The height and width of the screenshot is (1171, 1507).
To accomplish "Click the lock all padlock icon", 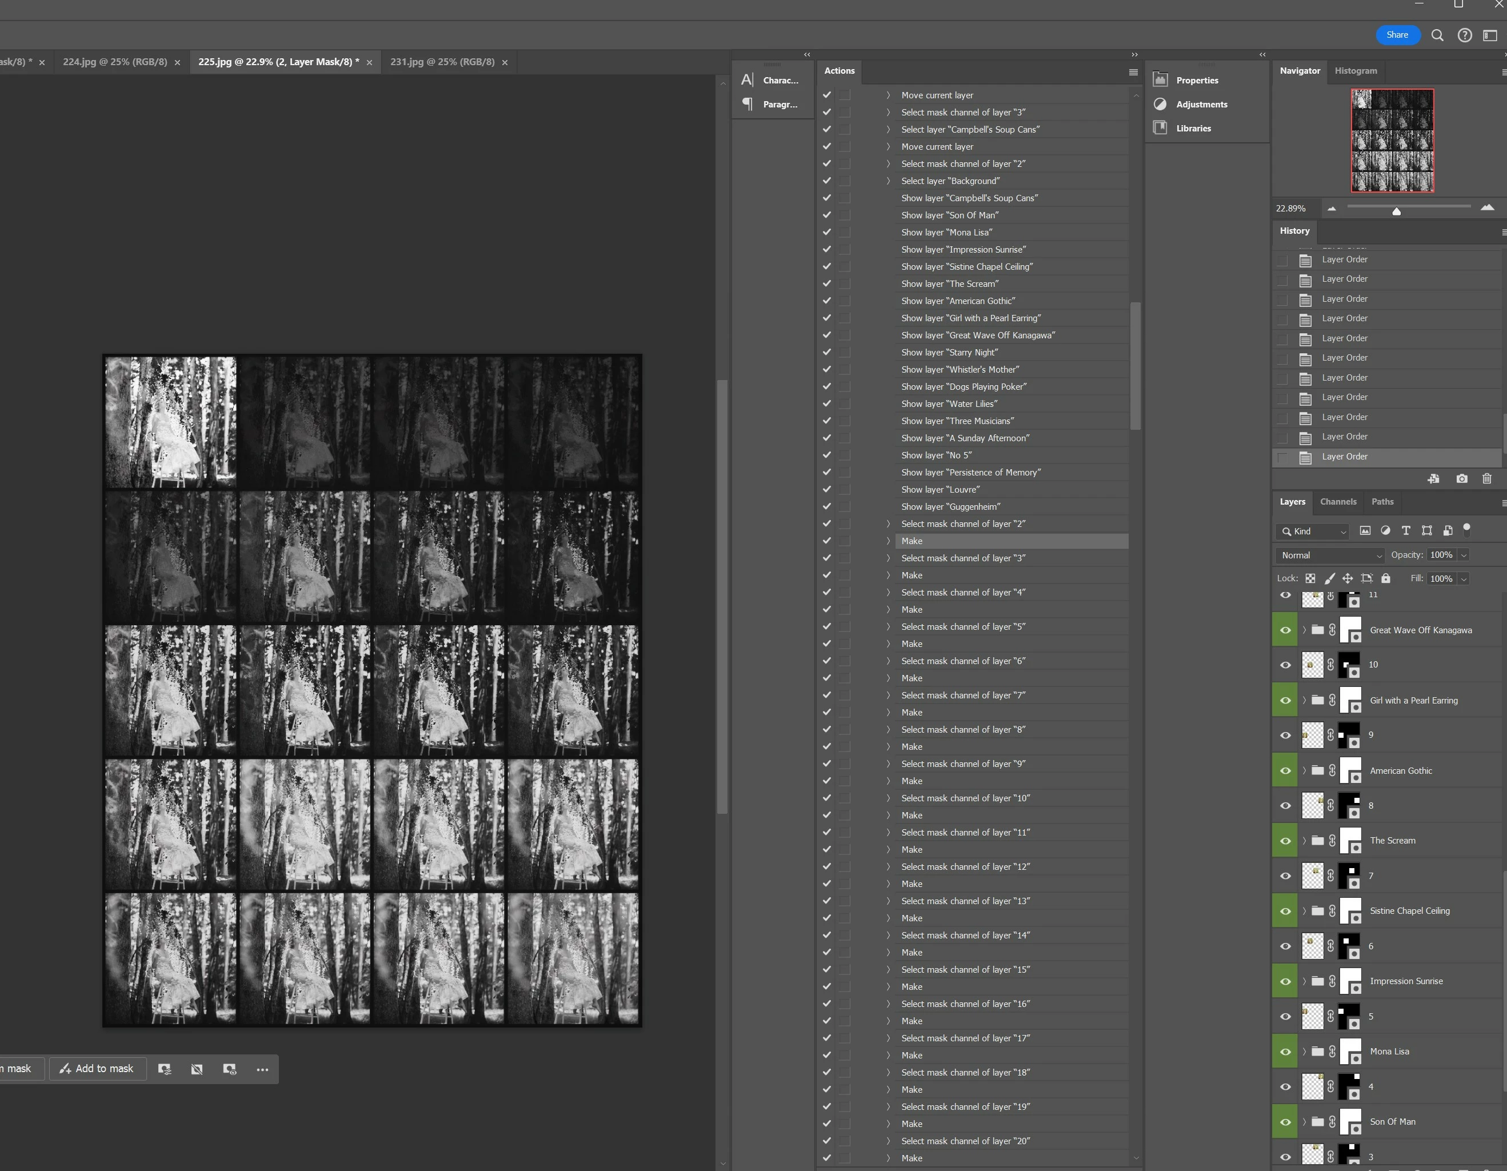I will [x=1385, y=578].
